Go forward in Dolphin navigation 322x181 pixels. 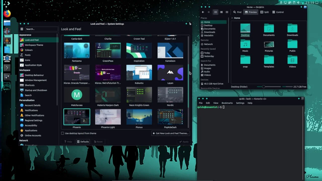[209, 12]
